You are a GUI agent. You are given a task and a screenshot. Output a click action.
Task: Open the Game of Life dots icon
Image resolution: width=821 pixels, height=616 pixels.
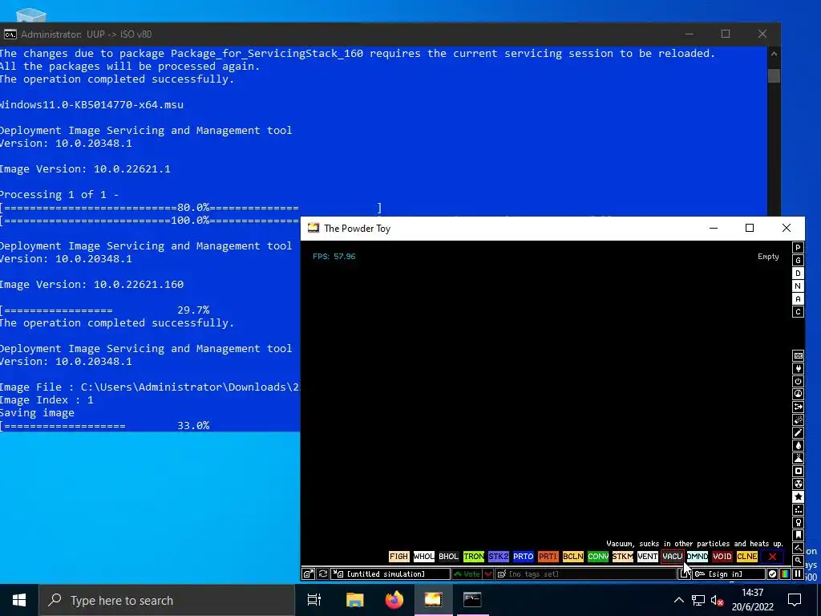[798, 509]
